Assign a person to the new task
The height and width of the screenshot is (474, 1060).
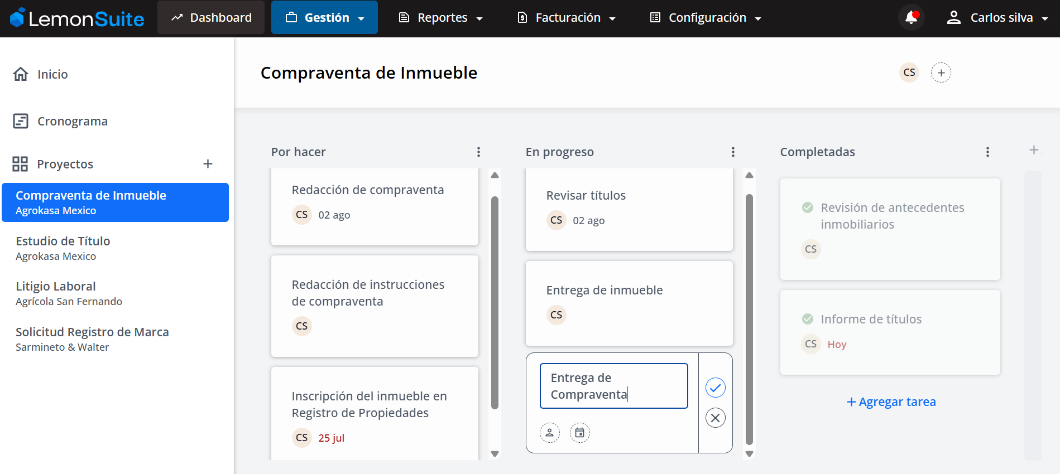pyautogui.click(x=550, y=433)
